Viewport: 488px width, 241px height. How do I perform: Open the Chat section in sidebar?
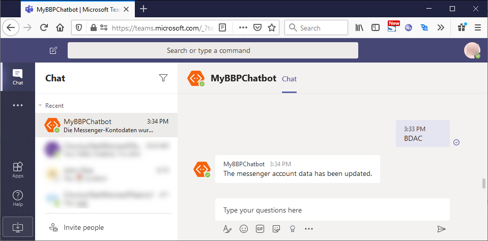(18, 77)
